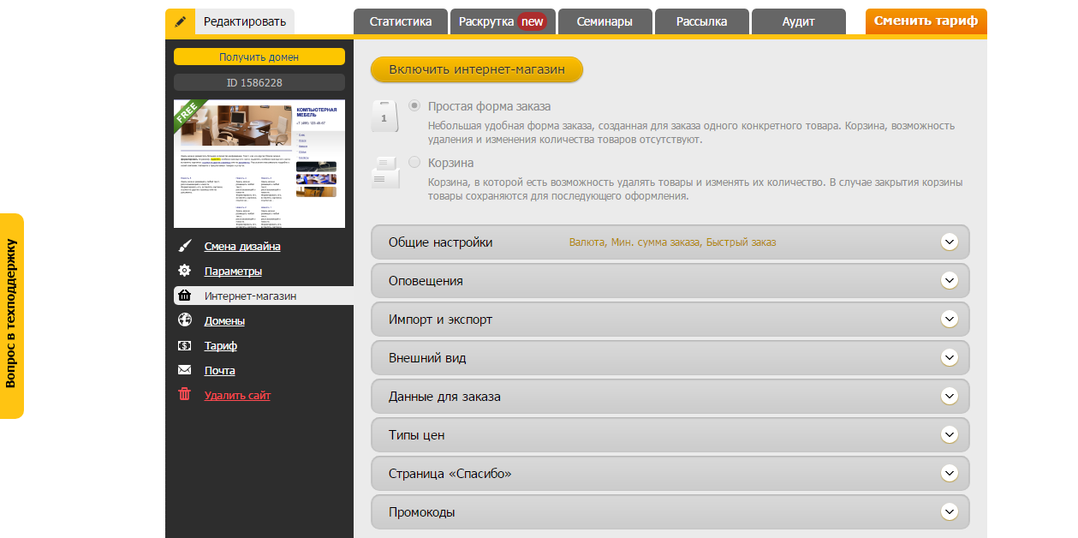Expand Промокоды section chevron
The image size is (1078, 538).
(949, 511)
